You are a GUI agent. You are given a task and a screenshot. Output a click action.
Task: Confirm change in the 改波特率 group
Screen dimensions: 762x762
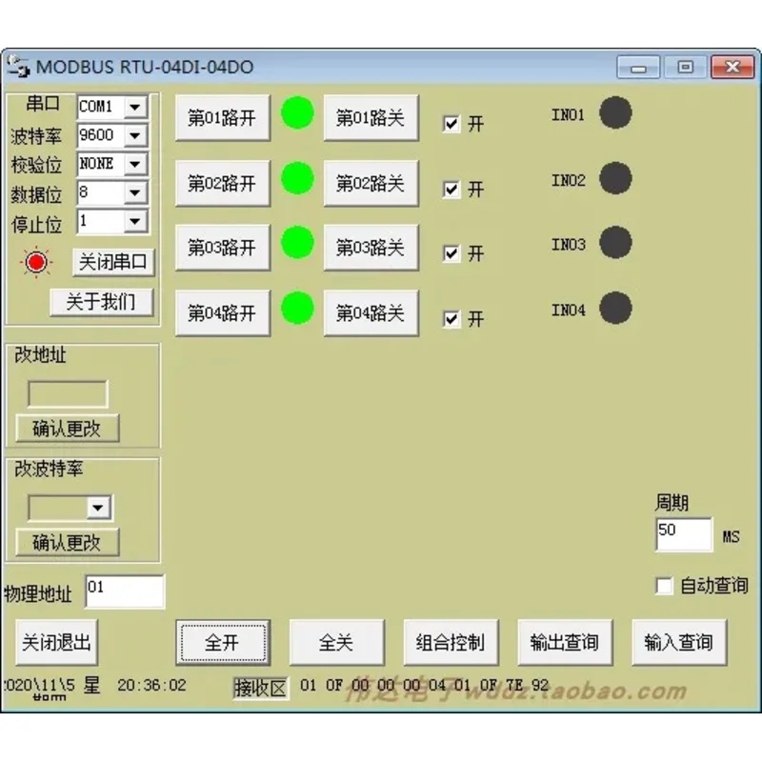(68, 542)
